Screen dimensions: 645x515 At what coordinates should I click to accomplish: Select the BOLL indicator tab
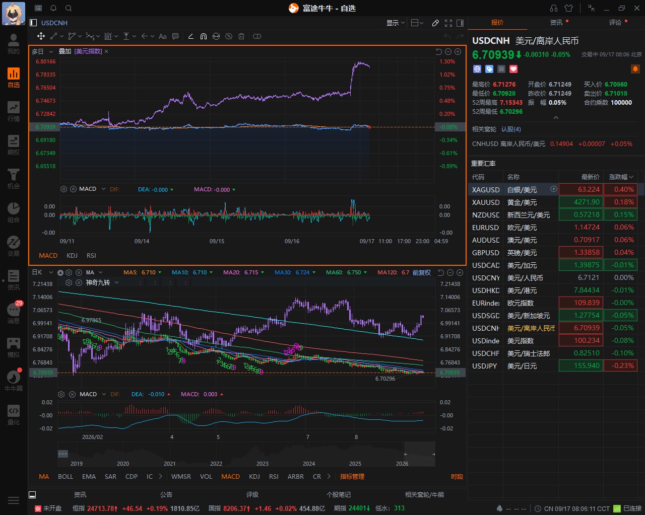point(66,476)
